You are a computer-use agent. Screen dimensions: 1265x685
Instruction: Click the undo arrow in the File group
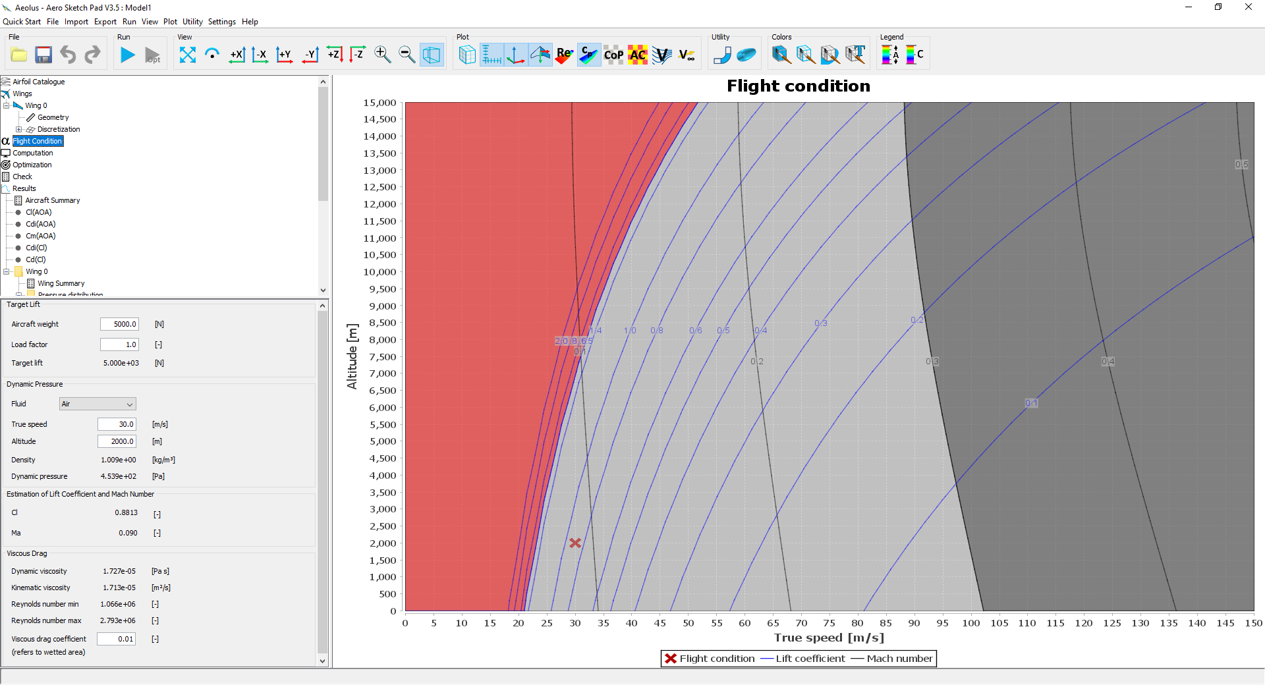[x=67, y=55]
